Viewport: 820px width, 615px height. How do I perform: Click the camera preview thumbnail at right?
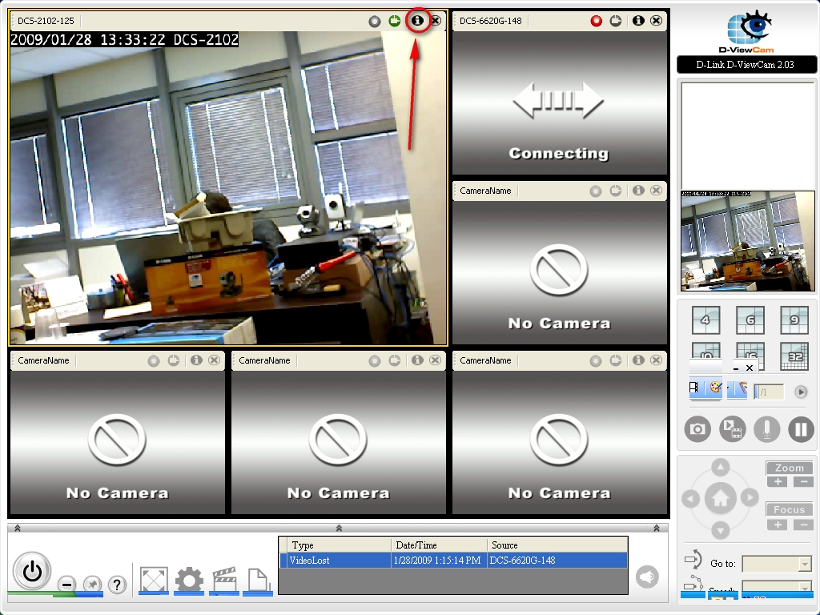(747, 240)
